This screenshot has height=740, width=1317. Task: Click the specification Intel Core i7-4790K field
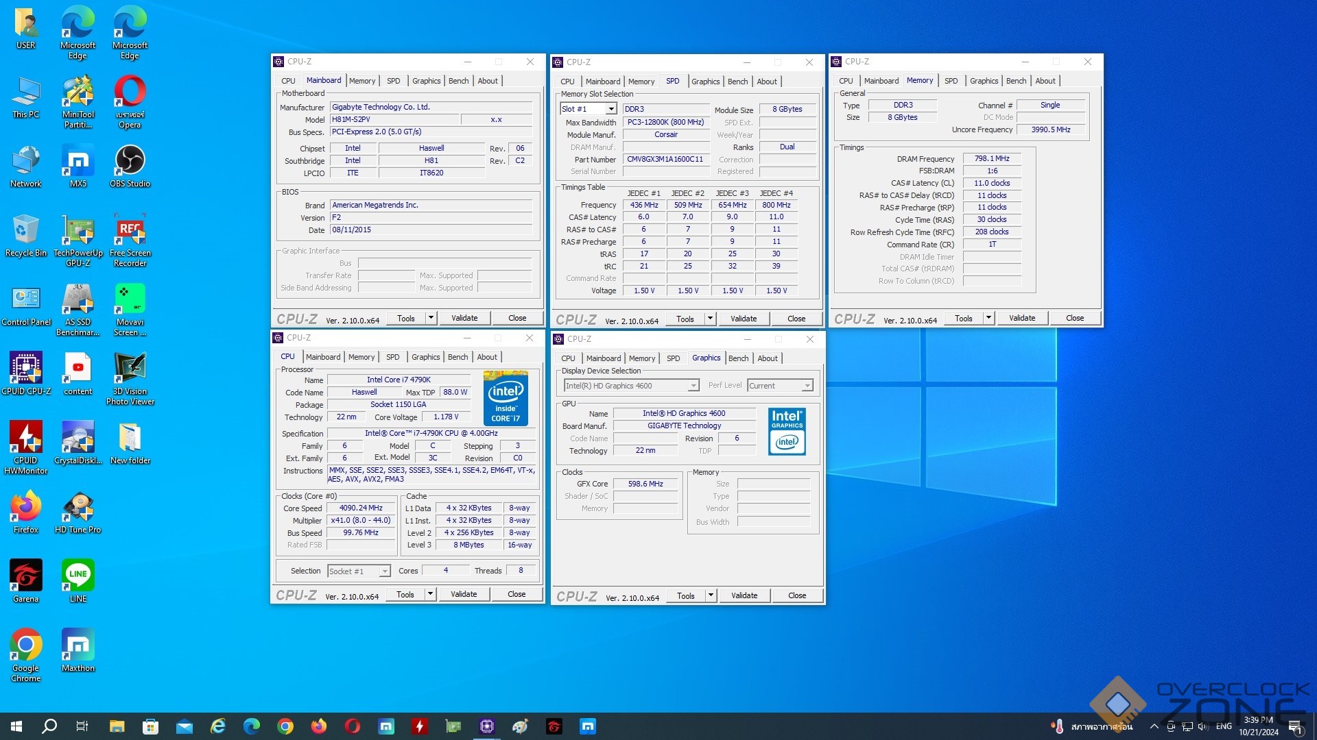[431, 433]
